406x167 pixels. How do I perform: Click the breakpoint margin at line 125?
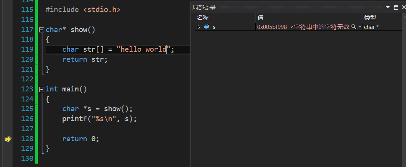pos(8,109)
